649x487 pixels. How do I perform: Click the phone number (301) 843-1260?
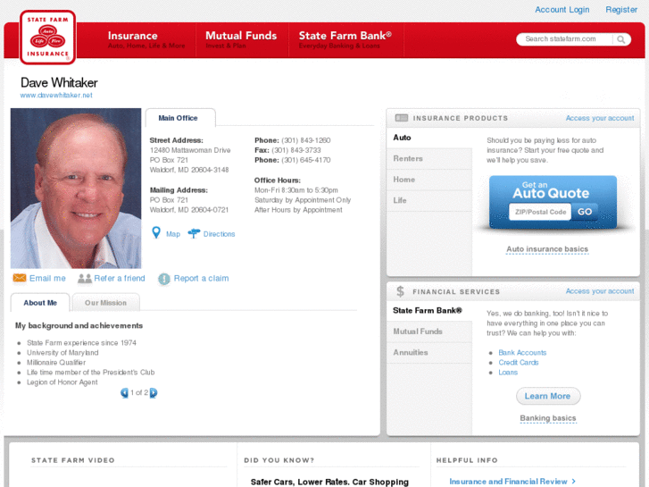[306, 140]
